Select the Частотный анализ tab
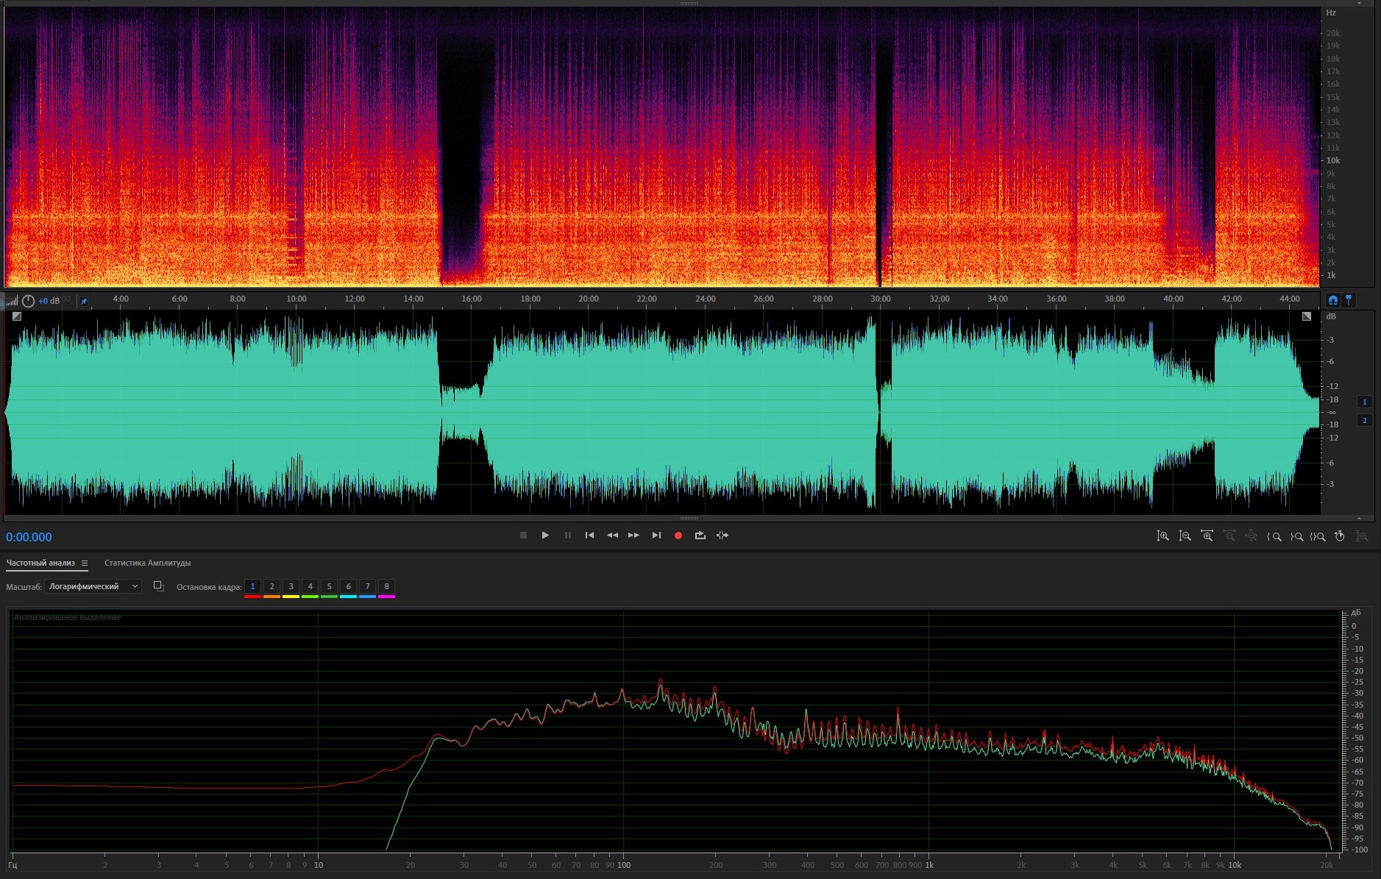Screen dimensions: 1381x879 [x=40, y=563]
